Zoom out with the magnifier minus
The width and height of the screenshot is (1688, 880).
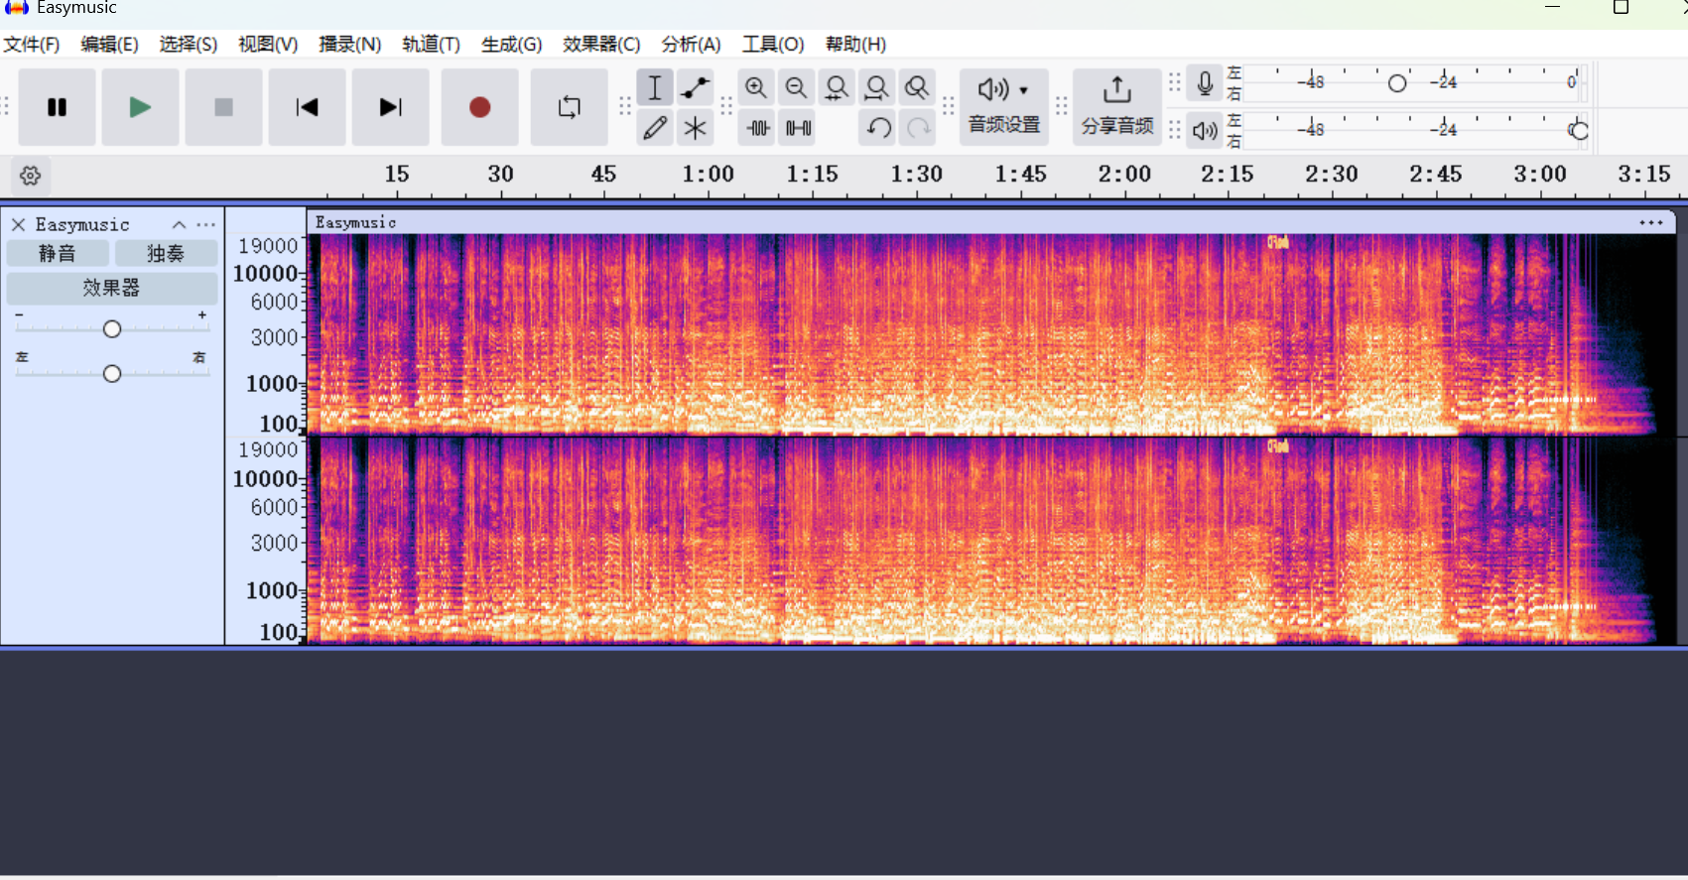pos(796,87)
